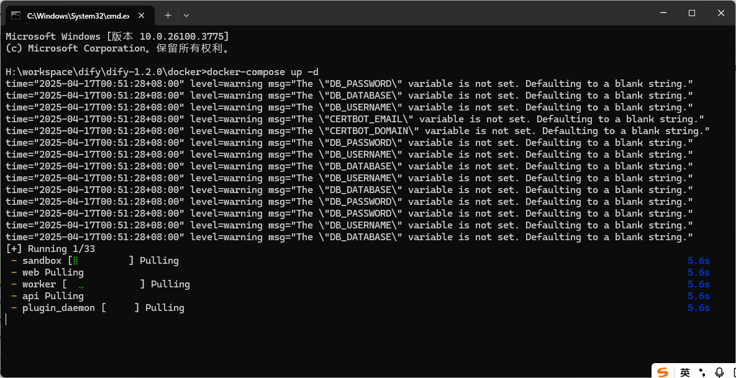Select the C:\Windows\System32\cmd.exe tab title

[78, 14]
